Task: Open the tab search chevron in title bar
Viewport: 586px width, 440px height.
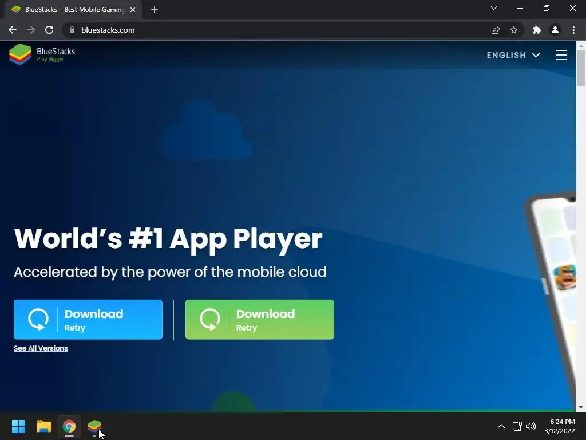Action: [x=494, y=8]
